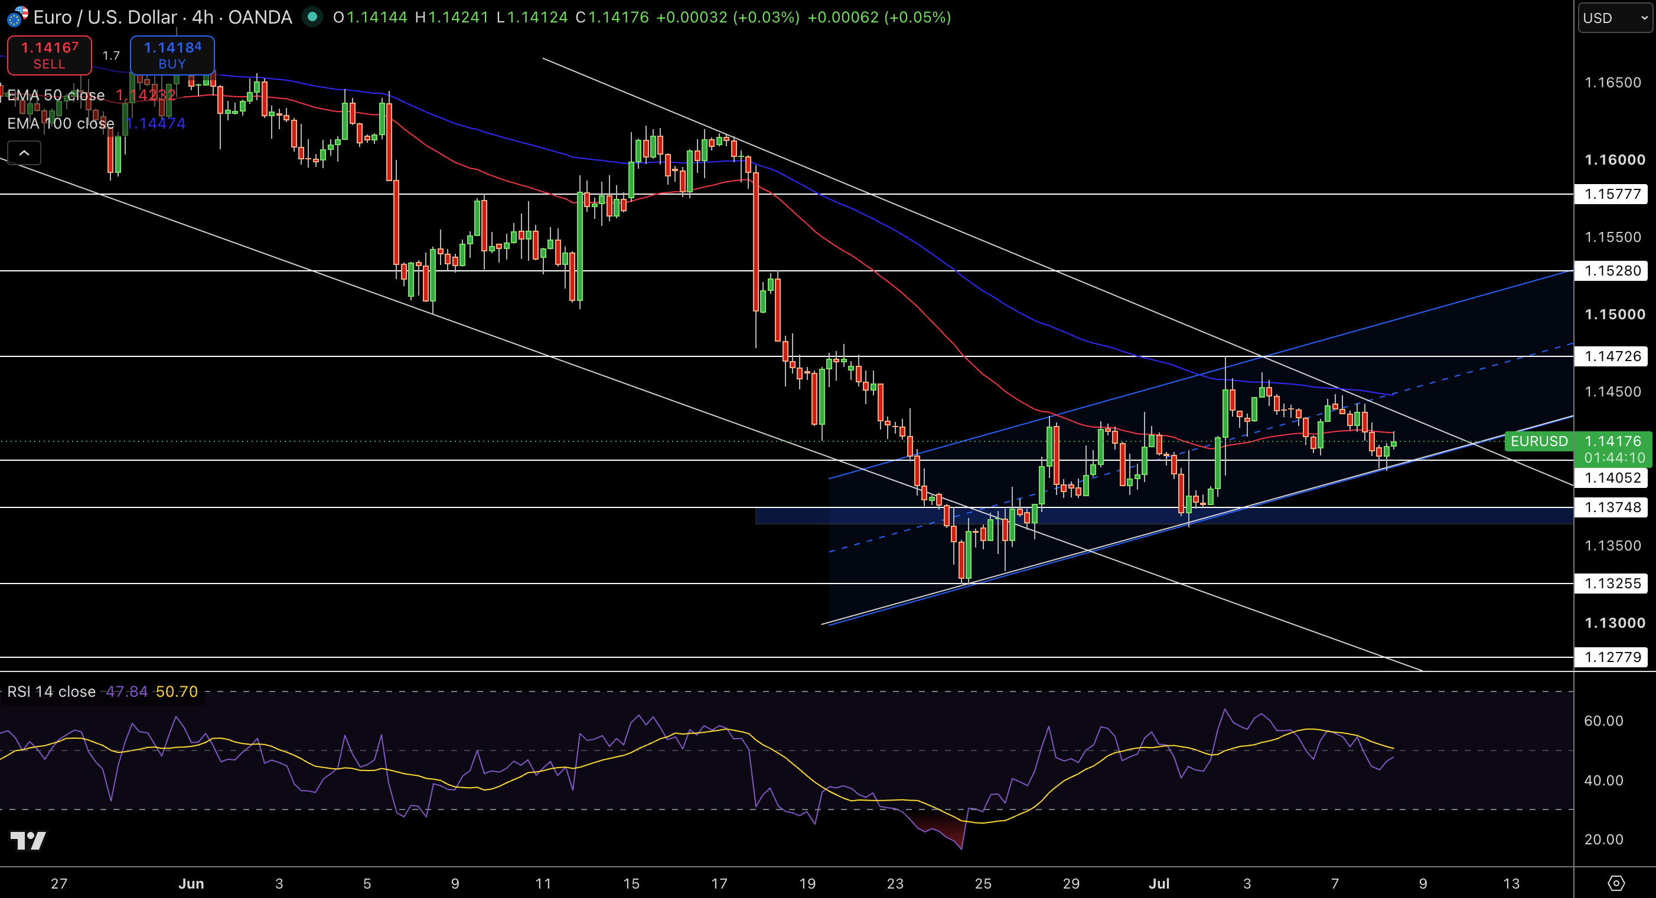Click the 1.16500 price scale label
Image resolution: width=1656 pixels, height=898 pixels.
(1613, 82)
